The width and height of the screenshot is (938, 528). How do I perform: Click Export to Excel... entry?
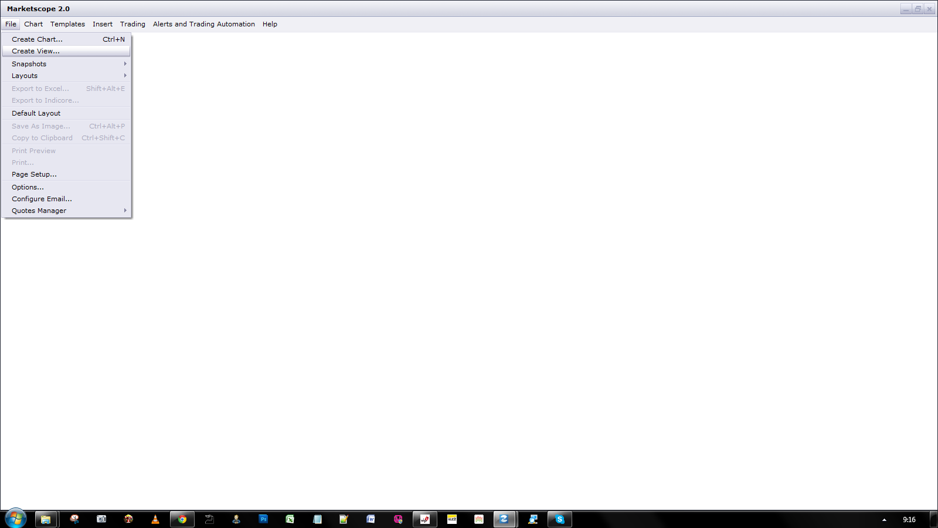pos(66,89)
